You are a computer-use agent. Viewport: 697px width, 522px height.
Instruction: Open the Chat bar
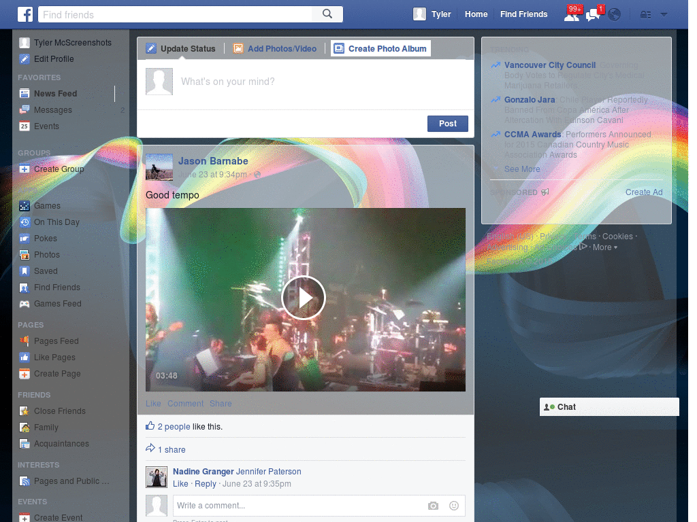(x=609, y=407)
